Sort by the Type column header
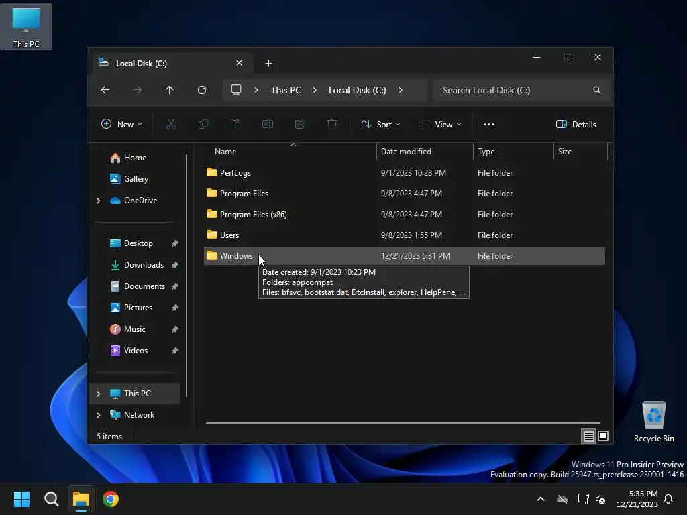 click(x=513, y=152)
